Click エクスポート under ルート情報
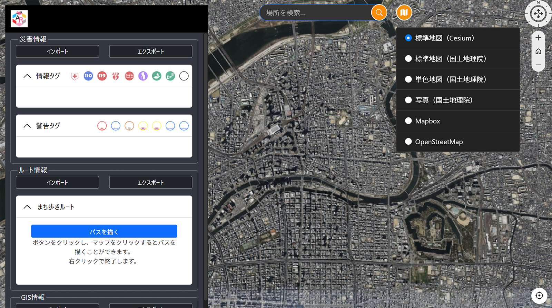Image resolution: width=552 pixels, height=308 pixels. pyautogui.click(x=150, y=182)
